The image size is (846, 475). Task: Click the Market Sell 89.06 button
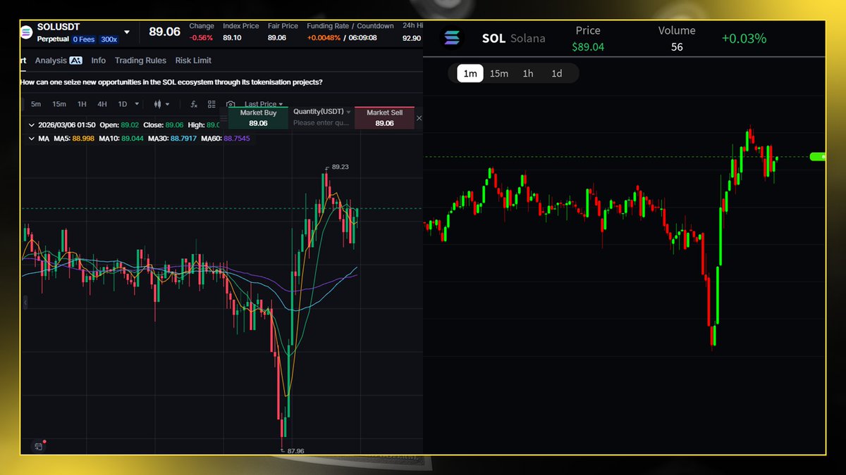tap(384, 118)
